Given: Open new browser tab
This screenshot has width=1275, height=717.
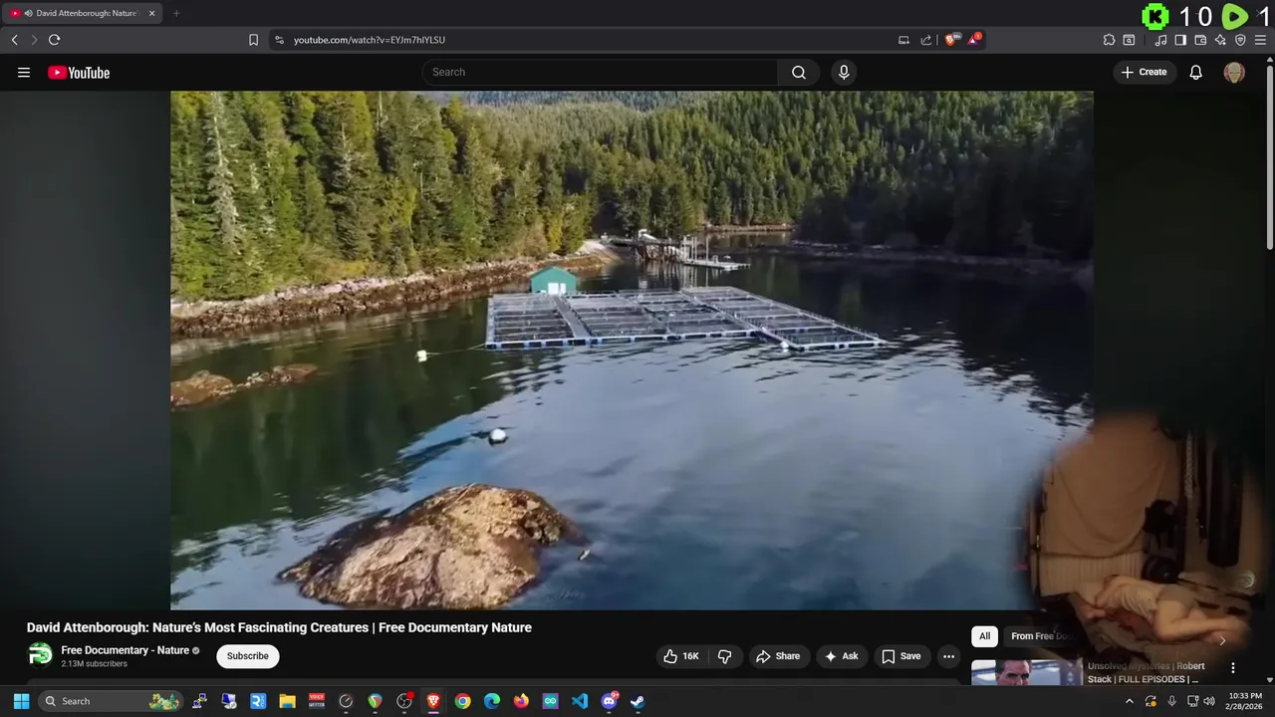Looking at the screenshot, I should (176, 13).
